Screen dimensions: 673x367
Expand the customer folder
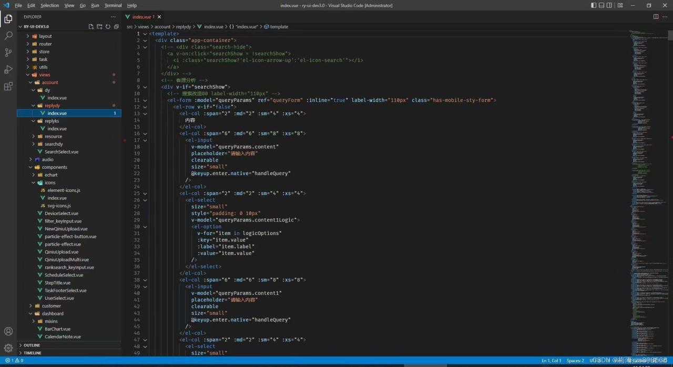point(52,306)
